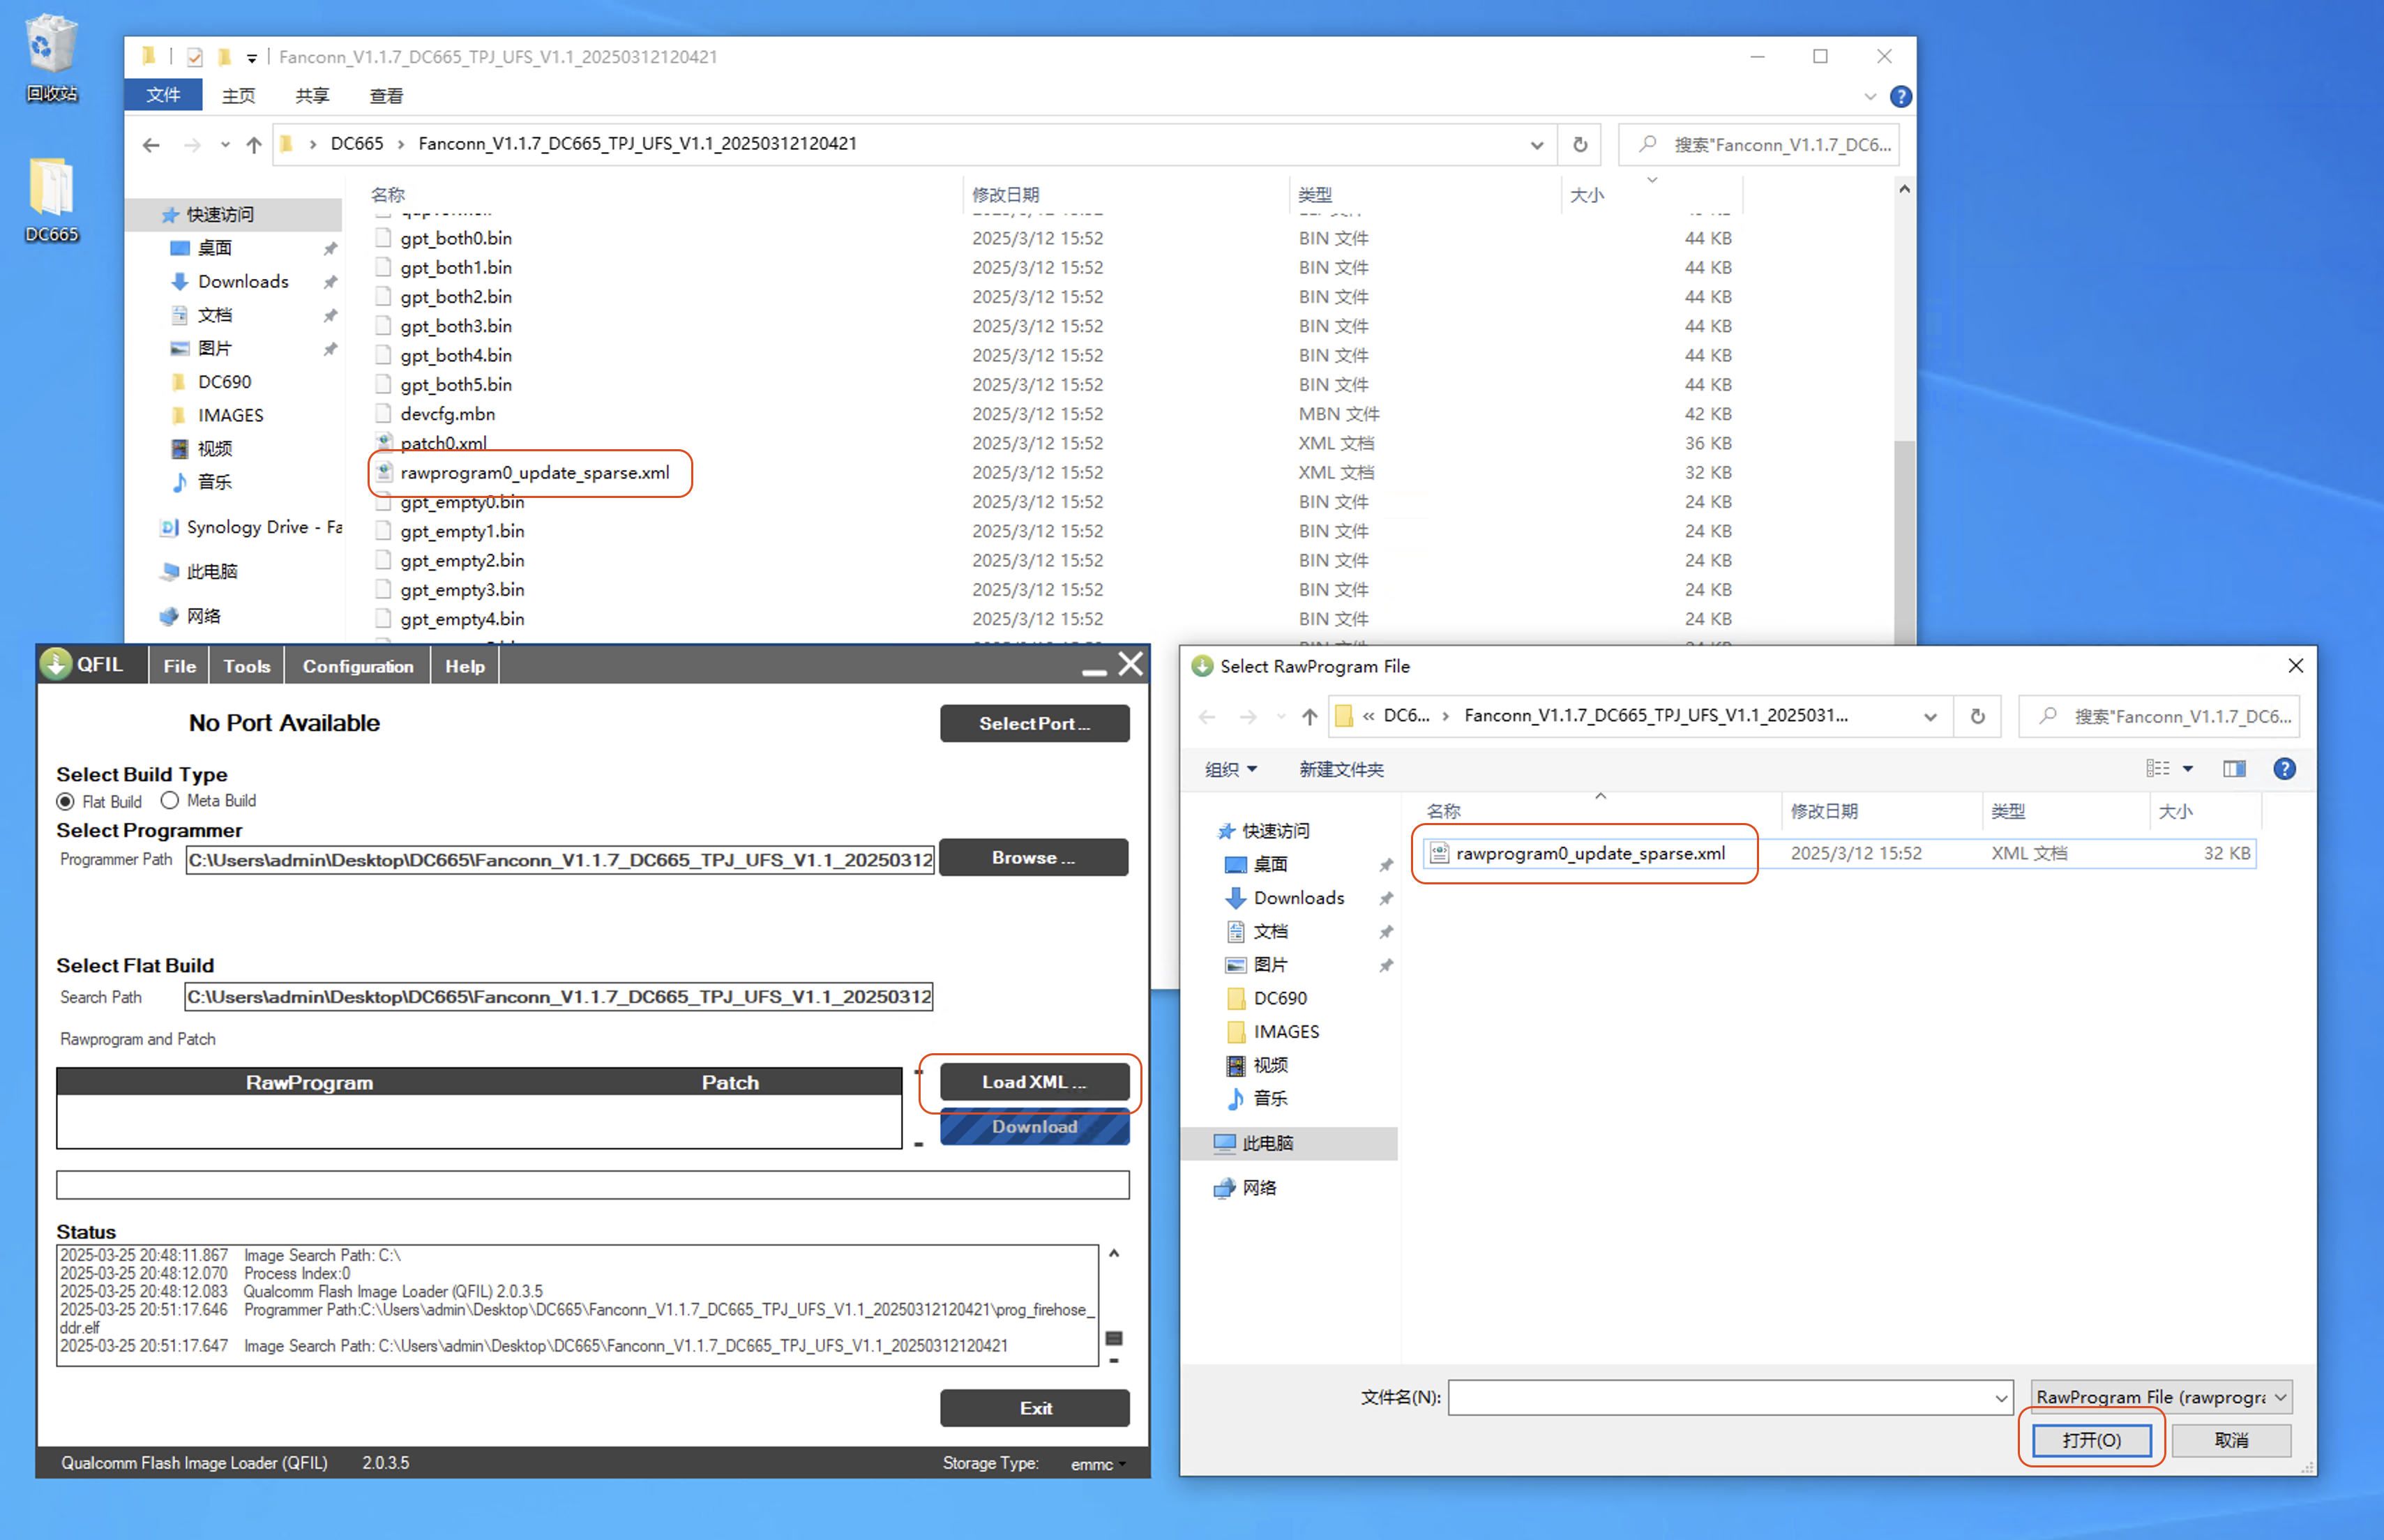2384x1540 pixels.
Task: Open Explorer help question-mark icon
Action: pyautogui.click(x=1900, y=96)
